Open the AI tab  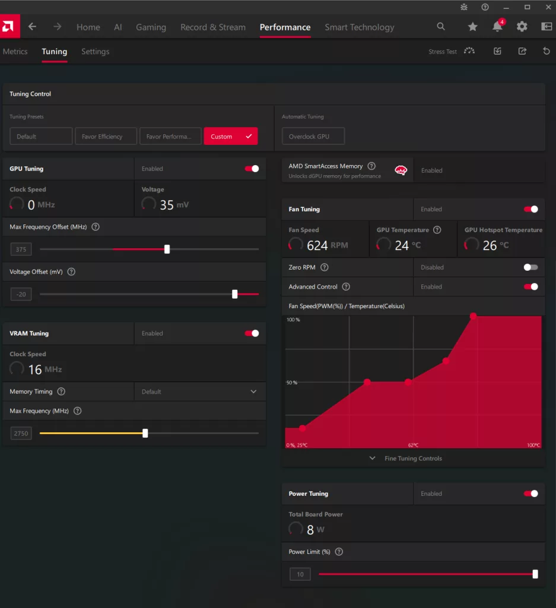click(118, 27)
